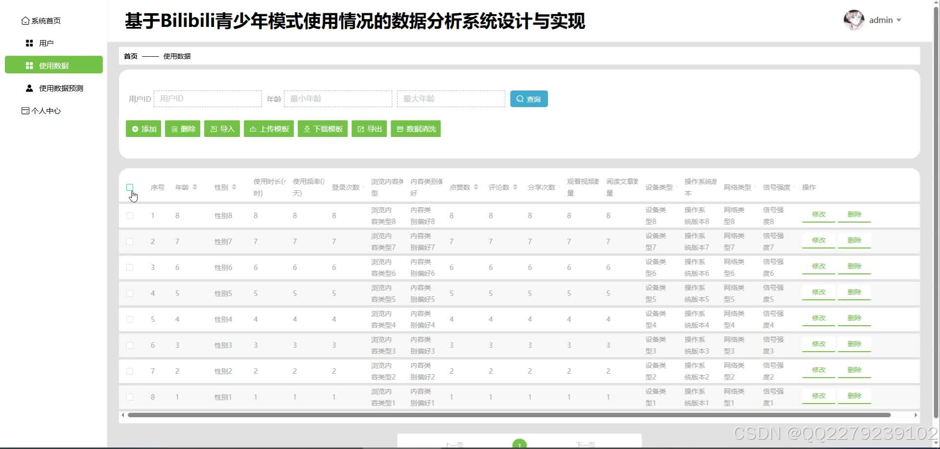The image size is (940, 449).
Task: Click the 用户ID input field
Action: click(208, 98)
